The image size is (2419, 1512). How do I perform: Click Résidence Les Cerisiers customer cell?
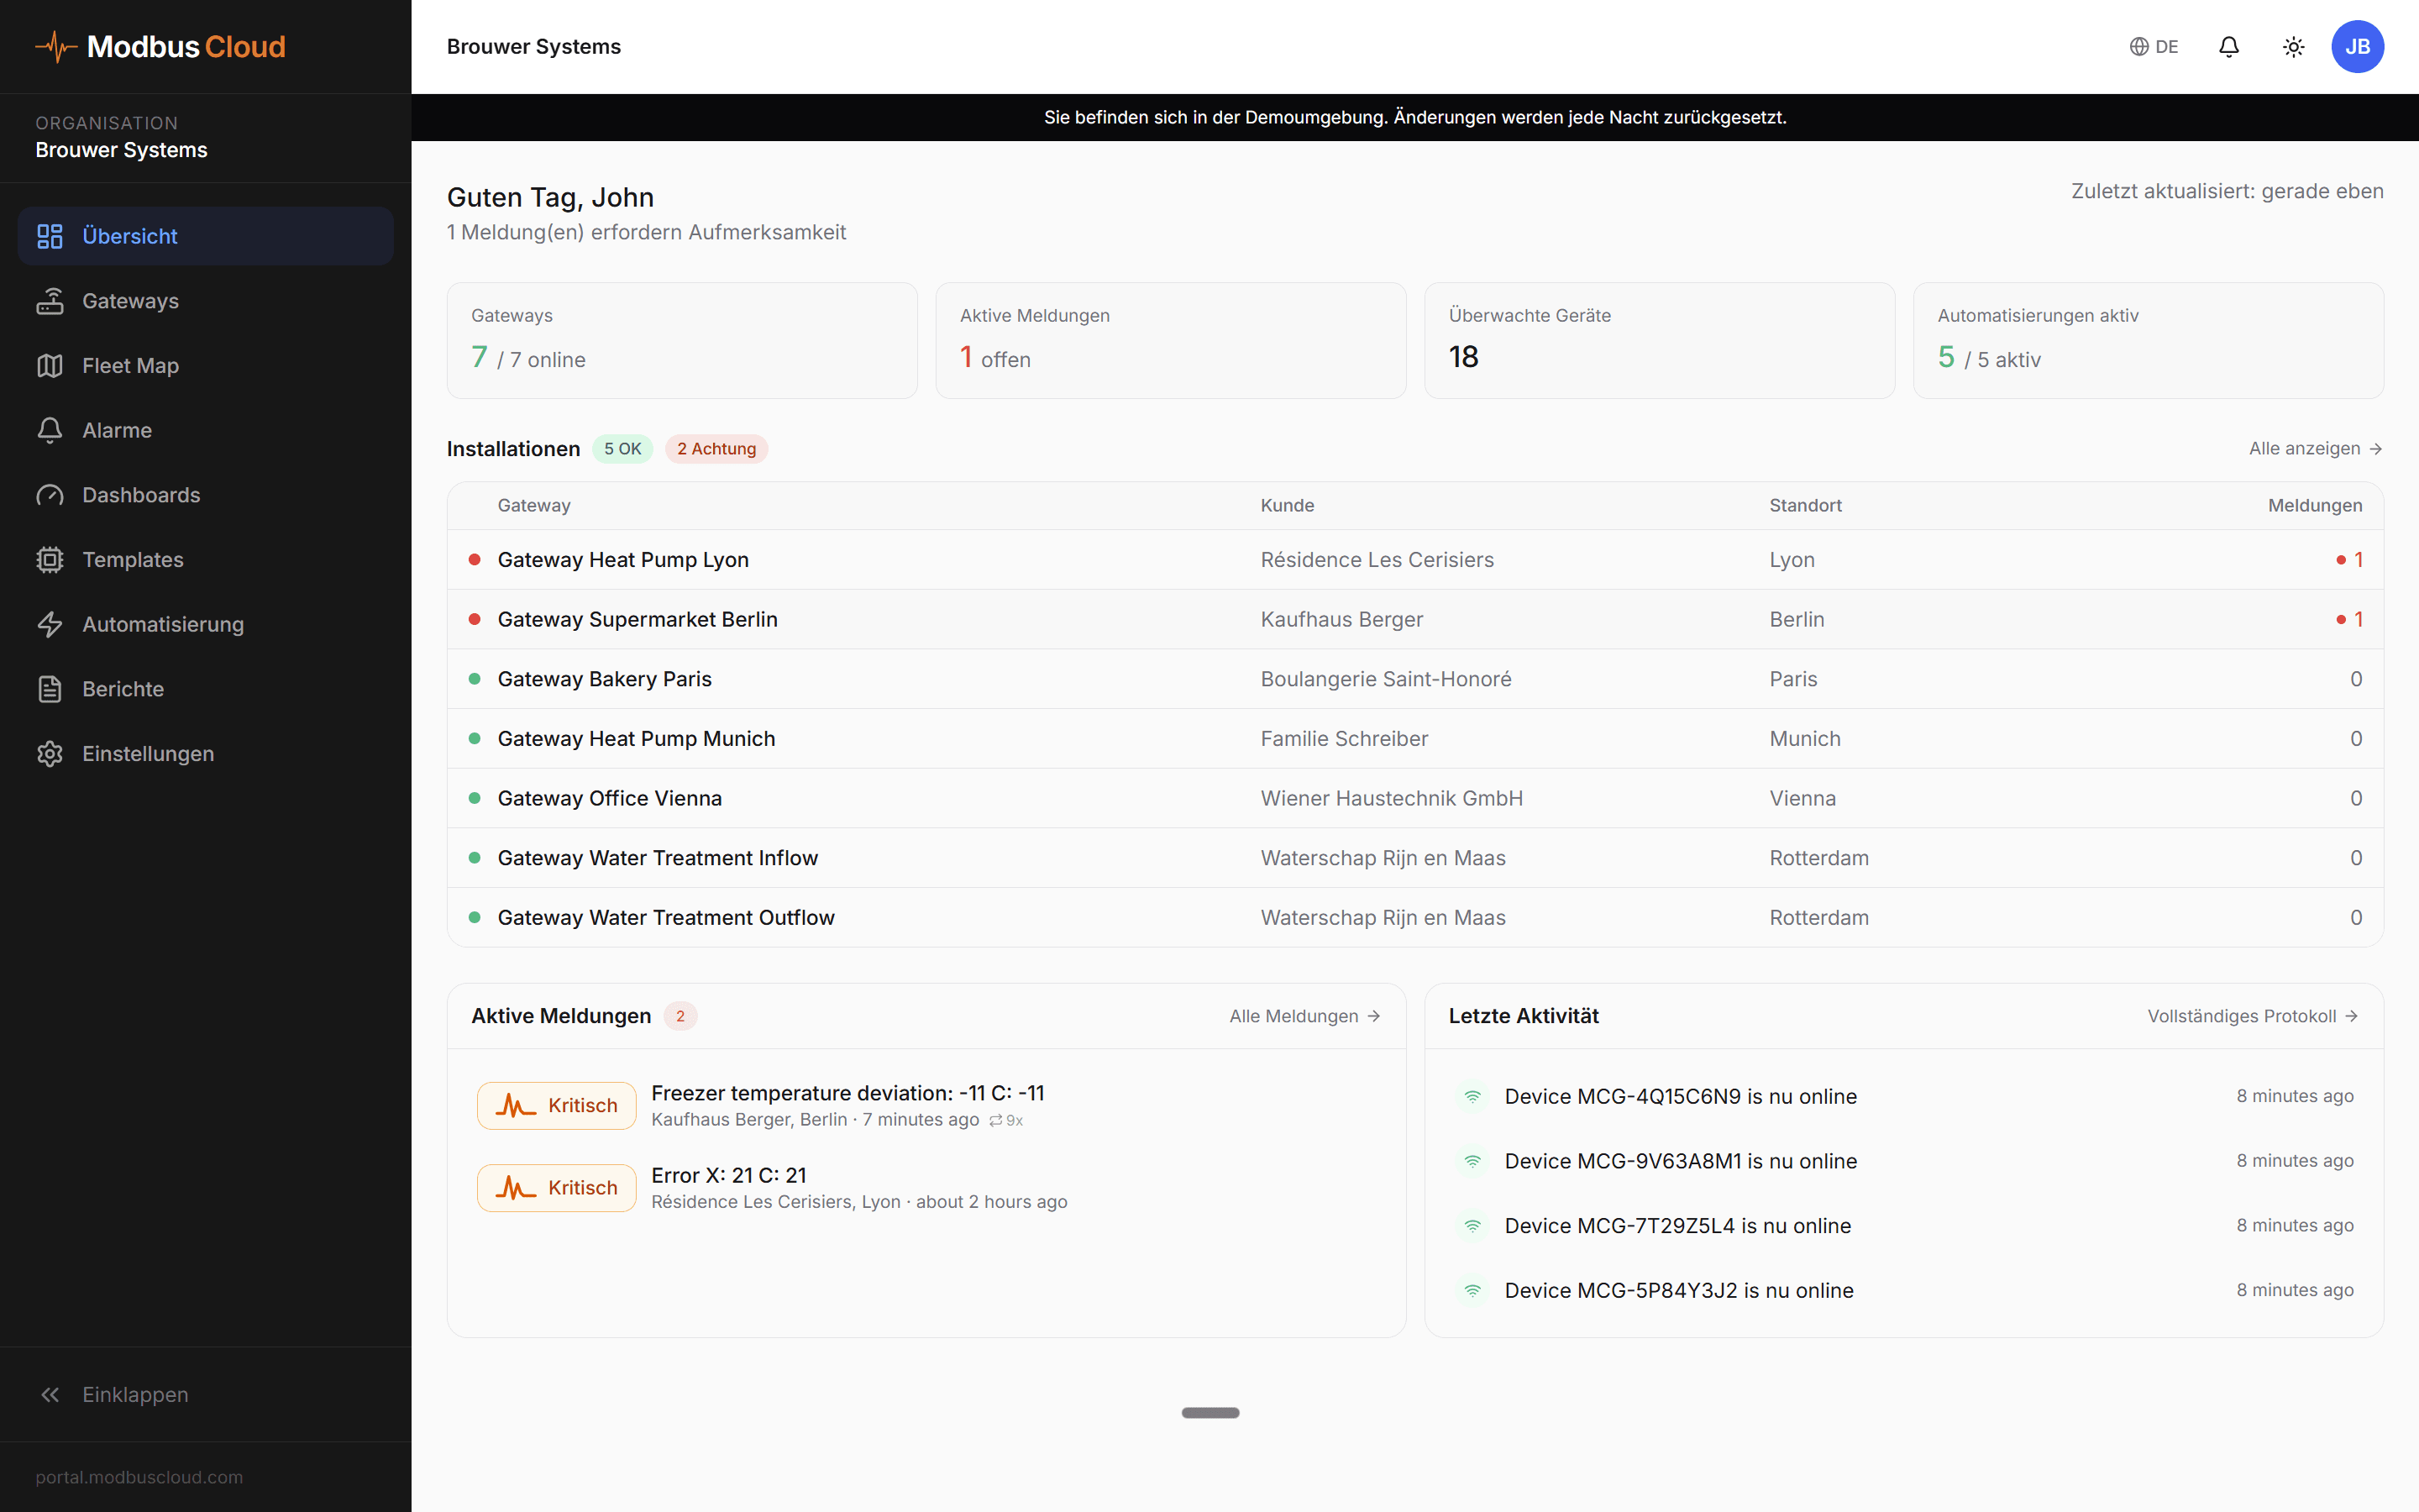click(1377, 560)
